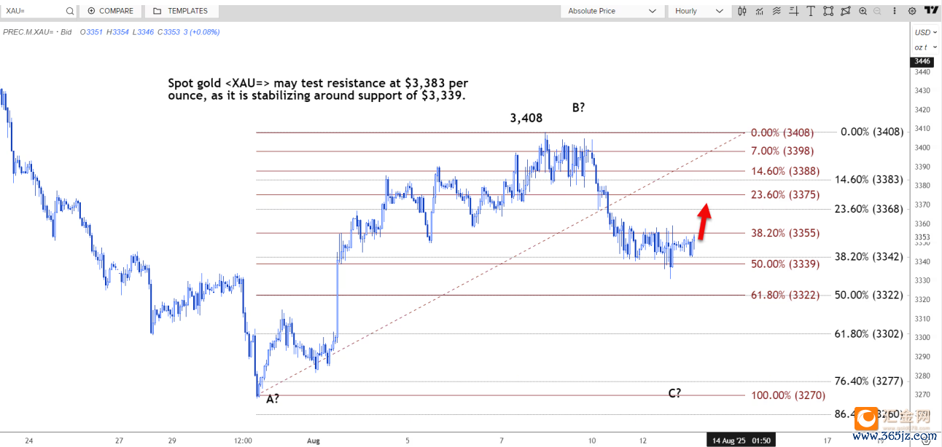Open the indicators tool
The width and height of the screenshot is (942, 447).
(x=760, y=11)
